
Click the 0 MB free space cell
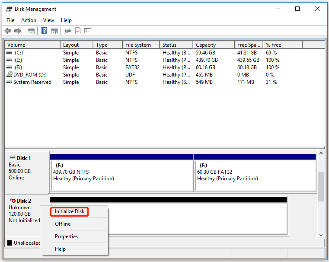(243, 75)
